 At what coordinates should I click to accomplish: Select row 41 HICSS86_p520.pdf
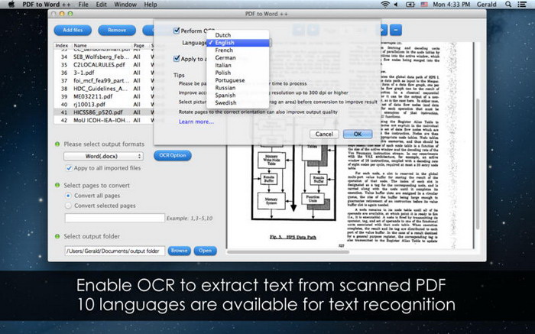point(104,112)
